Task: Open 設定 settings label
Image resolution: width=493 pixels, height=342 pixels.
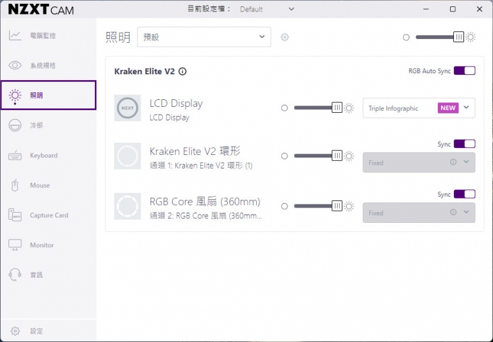Action: click(x=37, y=331)
